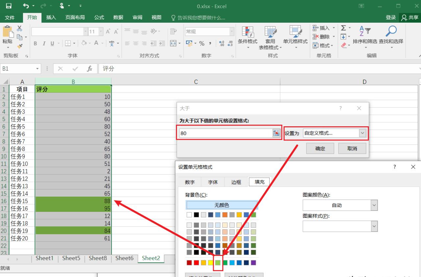Viewport: 421px width, 277px height.
Task: Toggle Bold formatting in ribbon
Action: coord(35,43)
